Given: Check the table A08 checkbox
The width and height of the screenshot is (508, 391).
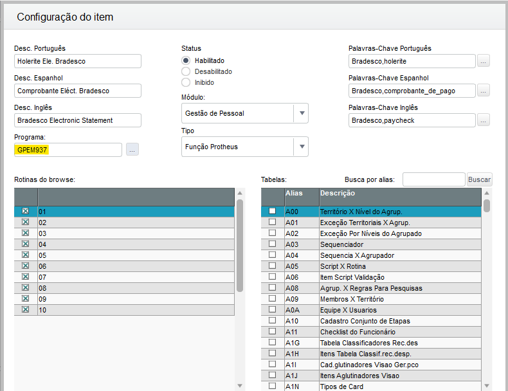Looking at the screenshot, I should (x=272, y=287).
